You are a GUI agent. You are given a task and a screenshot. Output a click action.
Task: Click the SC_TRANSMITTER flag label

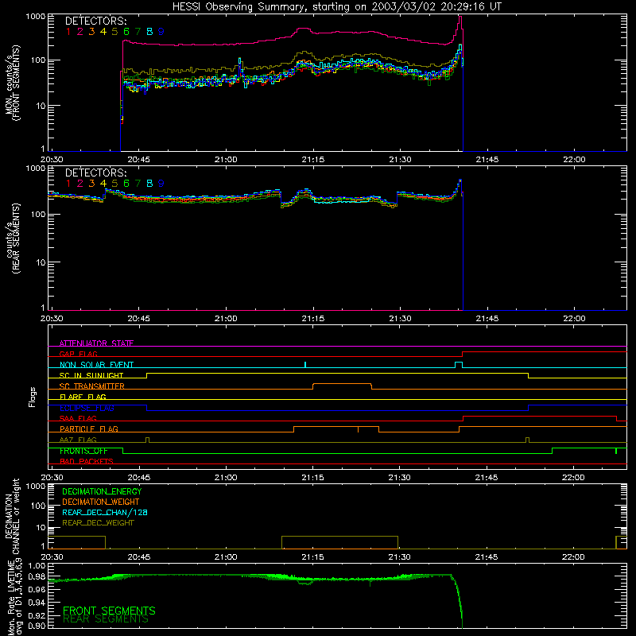(x=91, y=386)
